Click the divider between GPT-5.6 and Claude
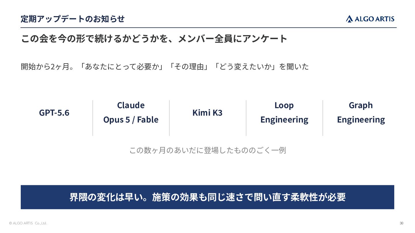Image resolution: width=415 pixels, height=233 pixels. pos(93,118)
